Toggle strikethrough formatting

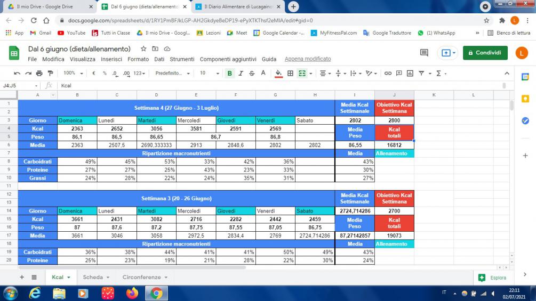coord(252,73)
